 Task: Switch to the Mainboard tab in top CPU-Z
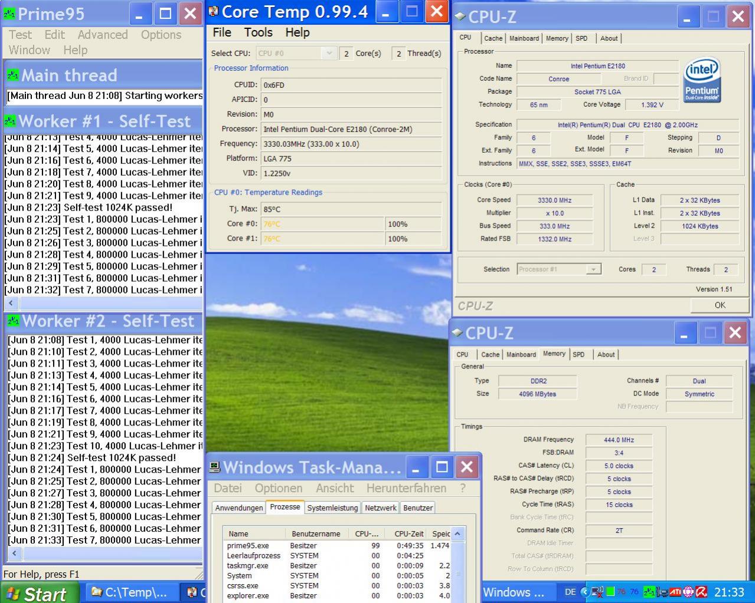524,38
